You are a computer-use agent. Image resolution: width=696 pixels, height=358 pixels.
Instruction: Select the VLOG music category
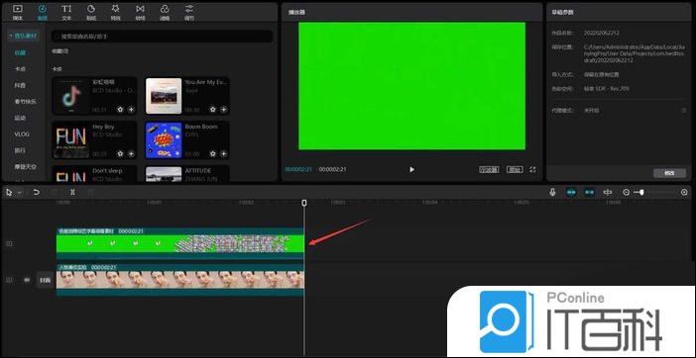click(x=22, y=134)
